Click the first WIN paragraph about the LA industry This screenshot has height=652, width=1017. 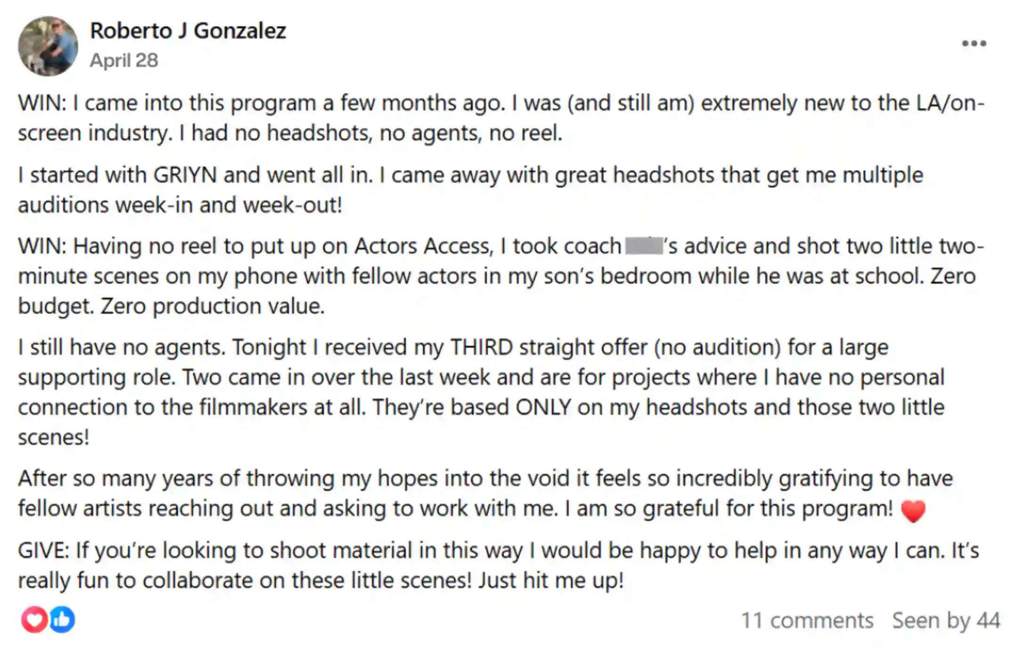[501, 118]
